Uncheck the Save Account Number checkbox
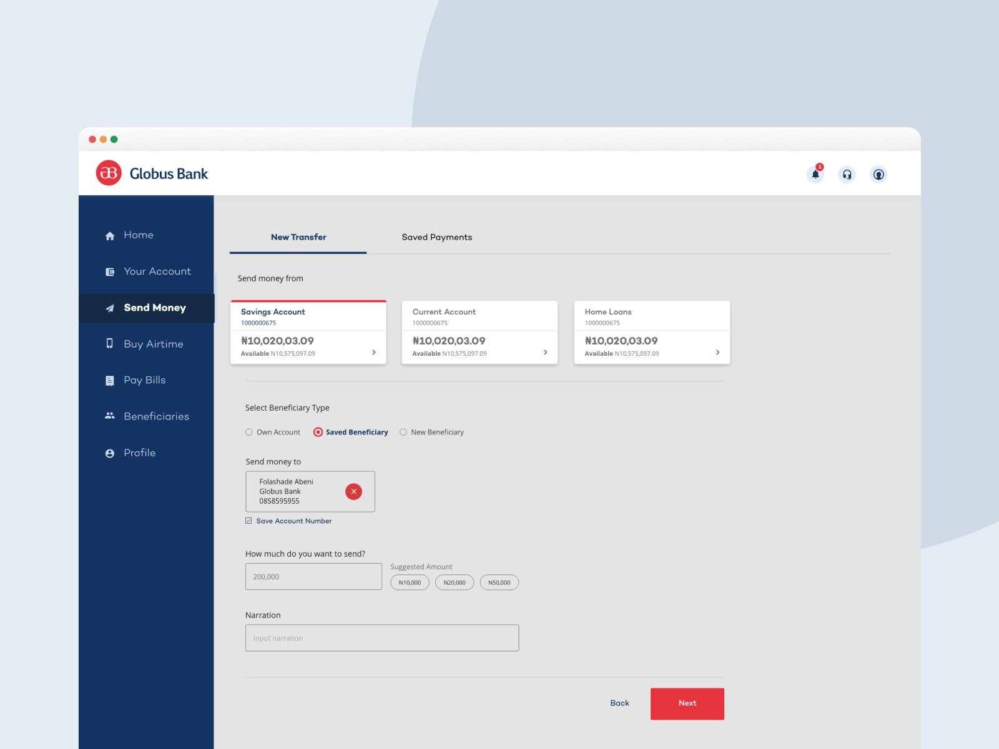Viewport: 999px width, 749px height. pos(249,521)
